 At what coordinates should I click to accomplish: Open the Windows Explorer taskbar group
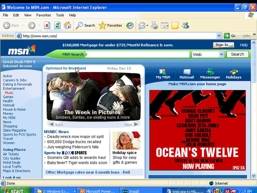point(55,191)
